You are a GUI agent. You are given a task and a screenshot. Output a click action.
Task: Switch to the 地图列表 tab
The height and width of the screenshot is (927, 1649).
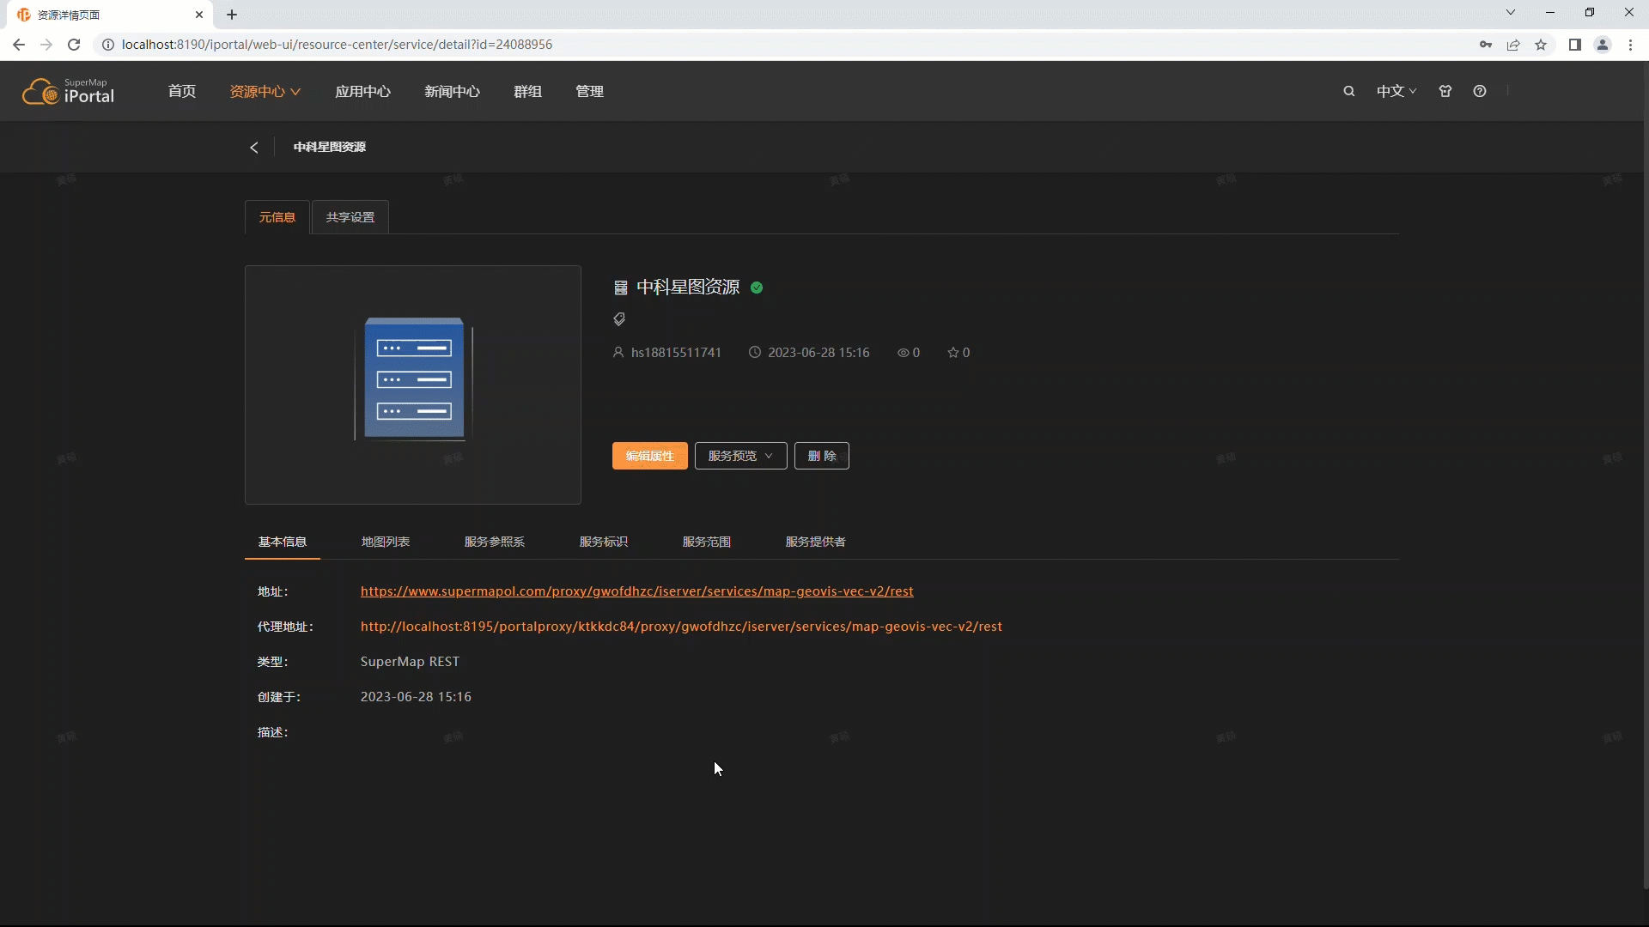[x=386, y=542]
